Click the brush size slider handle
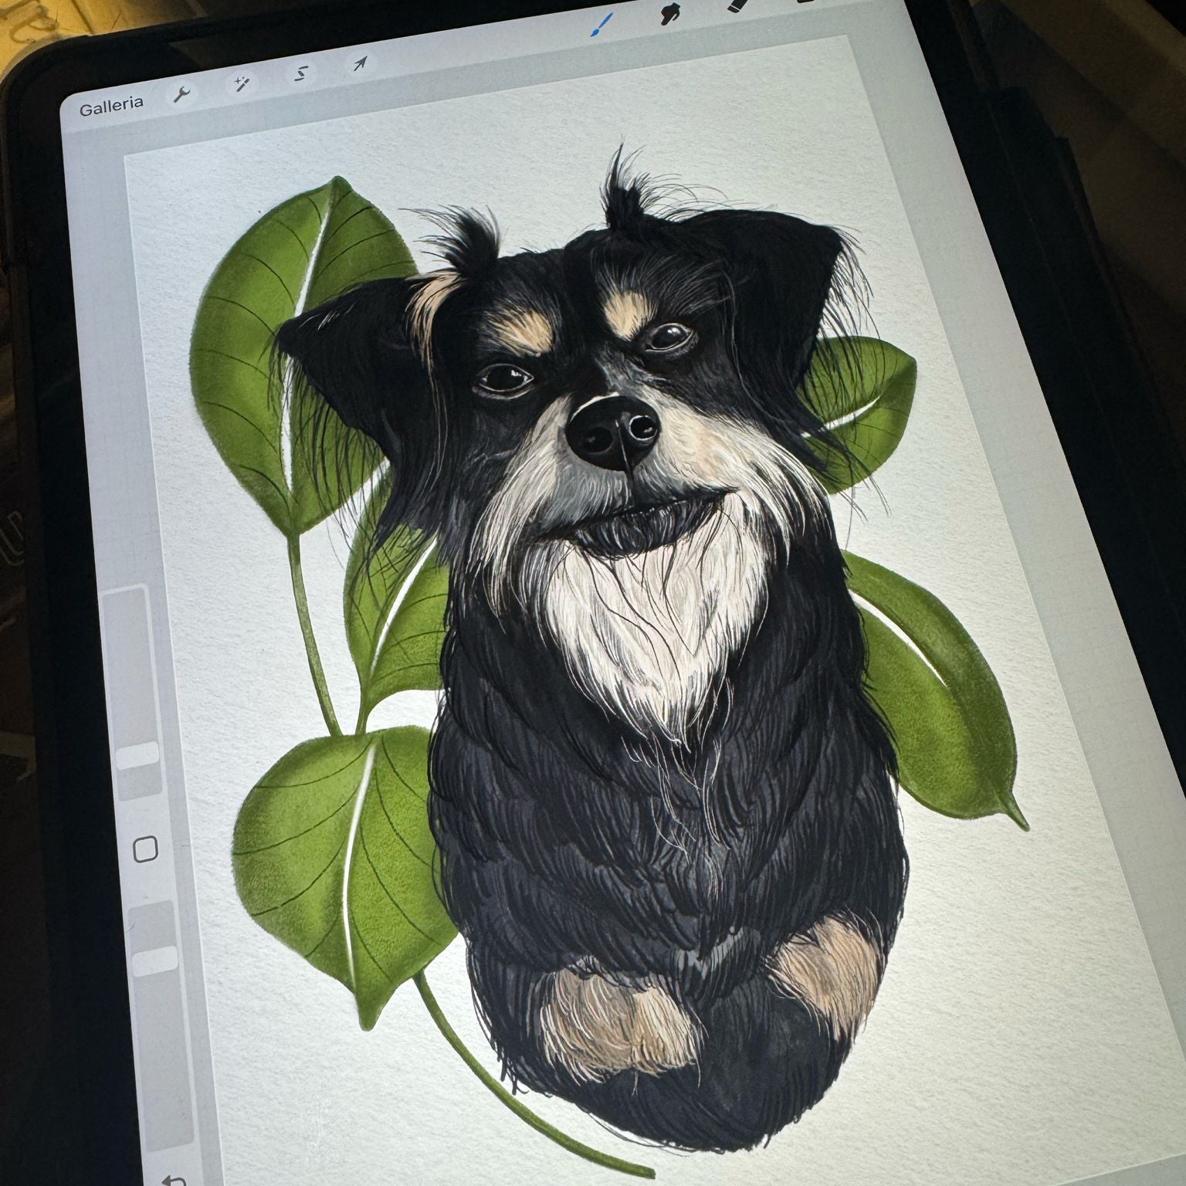The image size is (1186, 1186). (x=139, y=754)
